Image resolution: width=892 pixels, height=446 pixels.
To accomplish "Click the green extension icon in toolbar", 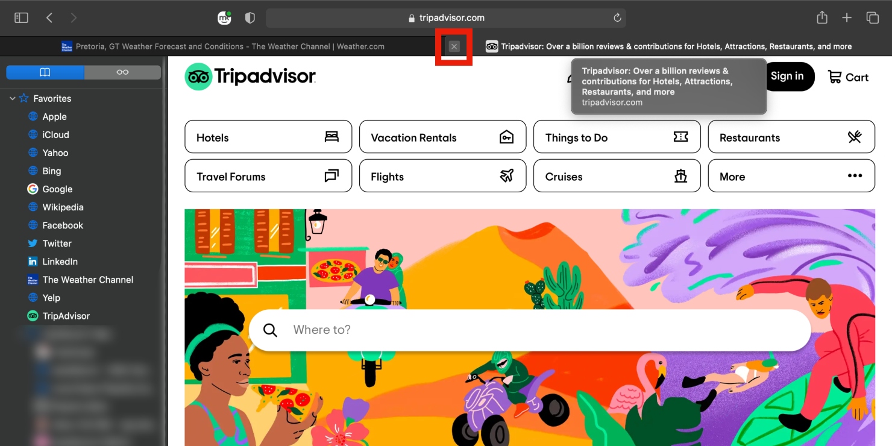I will [x=225, y=18].
